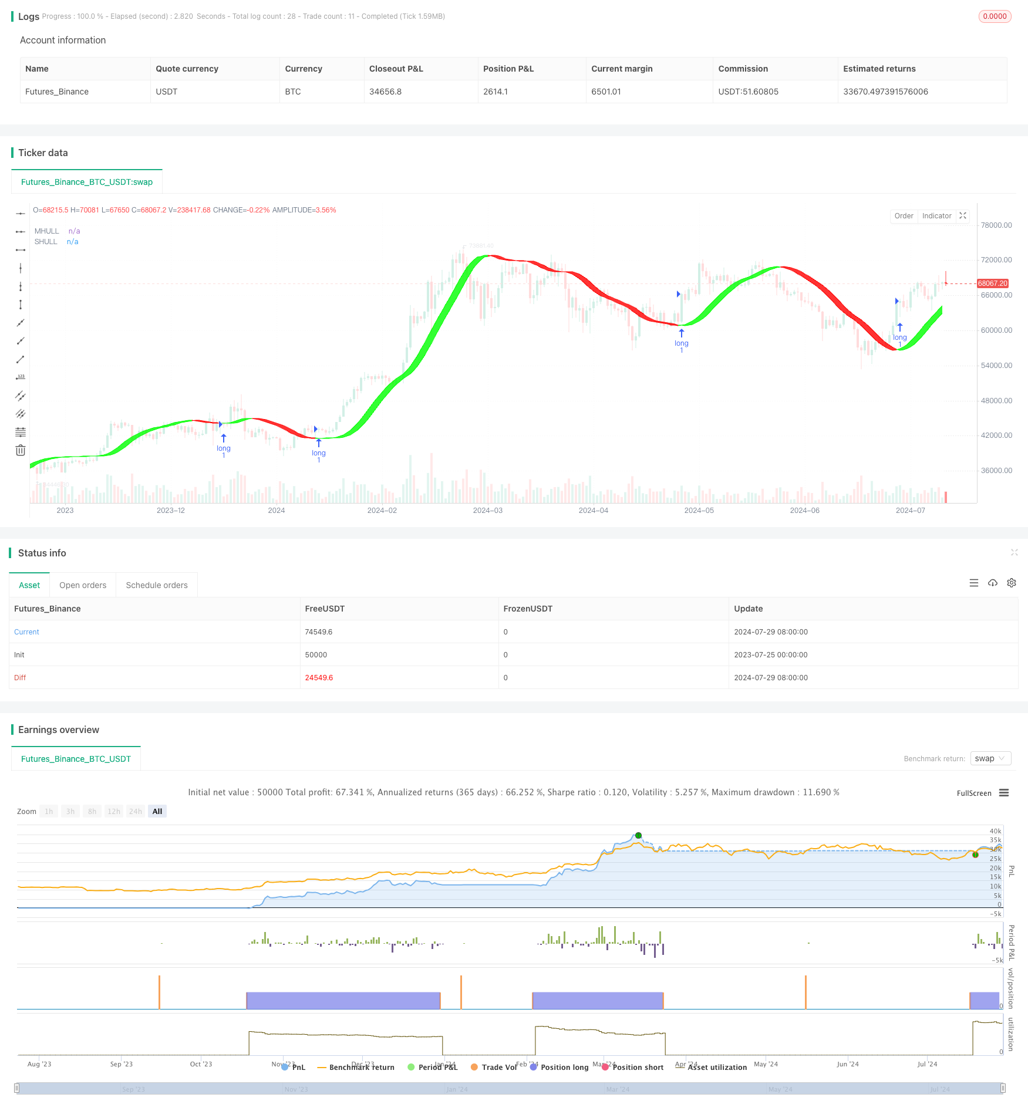
Task: Select the parallel channel lines tool
Action: pyautogui.click(x=21, y=396)
